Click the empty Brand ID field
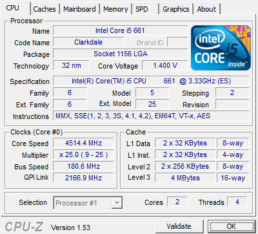Viewport: 258px width, 234px height. (x=177, y=42)
